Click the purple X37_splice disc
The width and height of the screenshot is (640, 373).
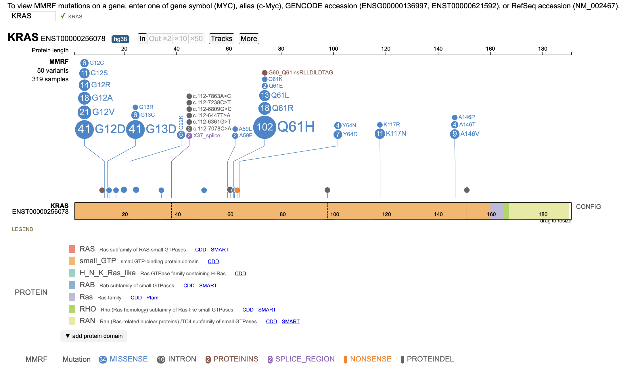tap(189, 136)
